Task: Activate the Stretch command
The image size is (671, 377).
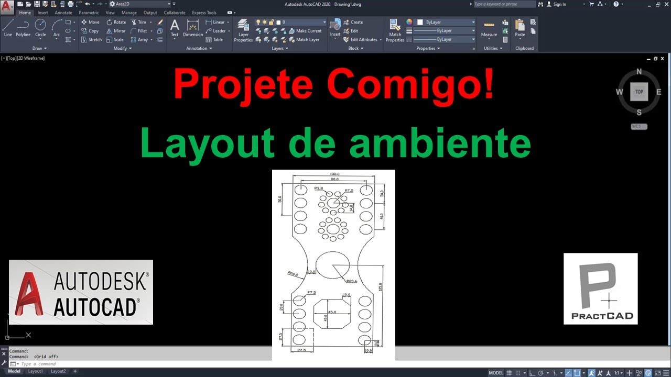Action: coord(91,40)
